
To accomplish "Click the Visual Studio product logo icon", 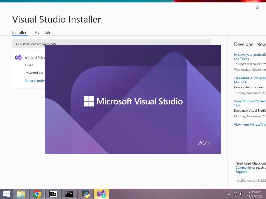I will pyautogui.click(x=18, y=58).
